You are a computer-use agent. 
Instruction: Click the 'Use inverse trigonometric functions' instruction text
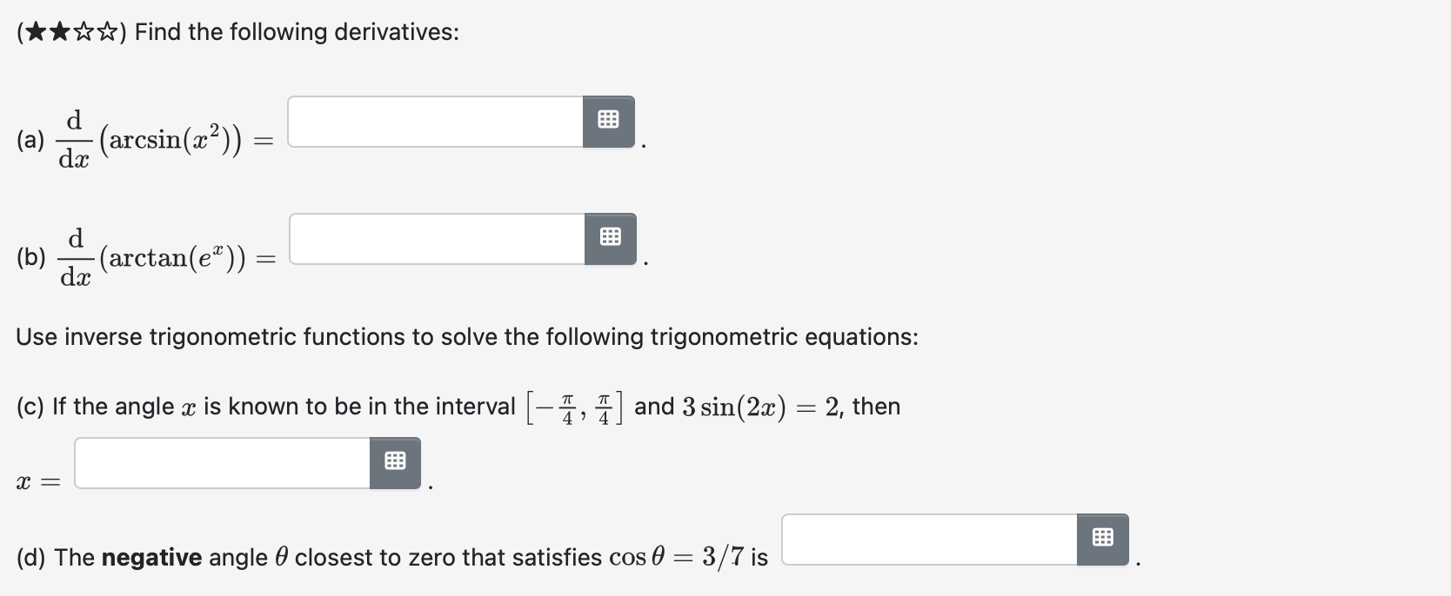(x=466, y=337)
